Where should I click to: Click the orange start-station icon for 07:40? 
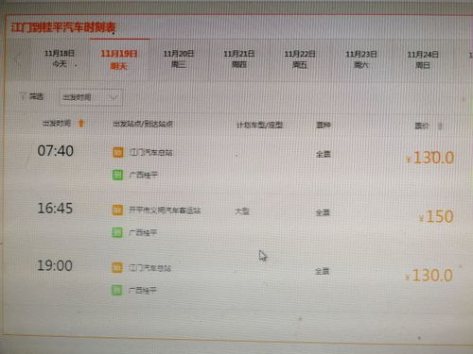[x=118, y=152]
